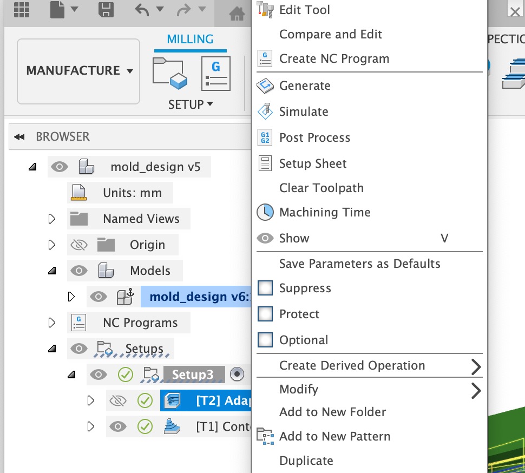This screenshot has width=525, height=473.
Task: Click the Adaptive operation icon for T2
Action: pos(173,400)
